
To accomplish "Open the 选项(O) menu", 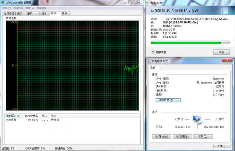I will (18, 8).
